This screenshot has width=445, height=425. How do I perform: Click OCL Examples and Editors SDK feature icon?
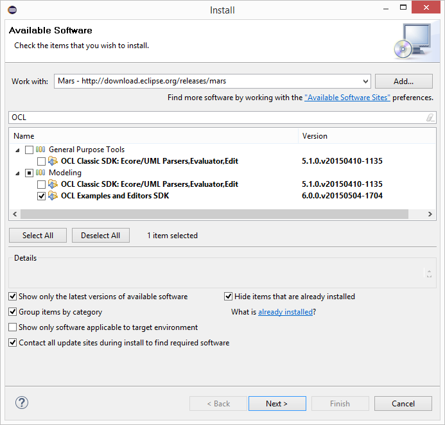53,196
